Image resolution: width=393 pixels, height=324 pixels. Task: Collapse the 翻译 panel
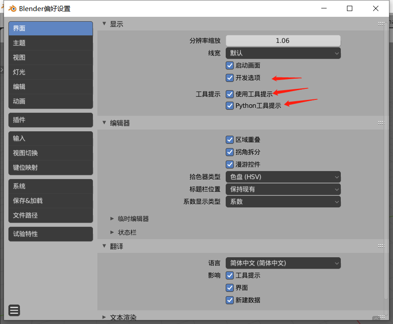click(104, 246)
